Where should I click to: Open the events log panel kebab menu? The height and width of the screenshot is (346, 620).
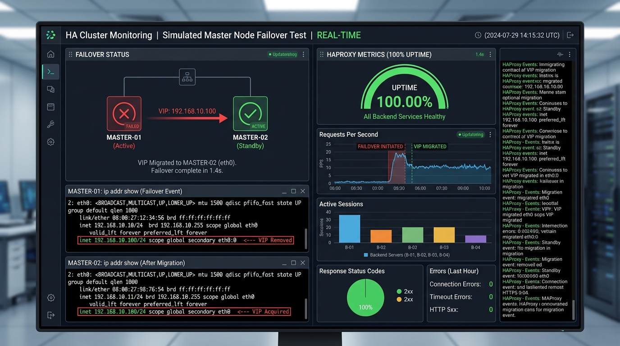(570, 55)
